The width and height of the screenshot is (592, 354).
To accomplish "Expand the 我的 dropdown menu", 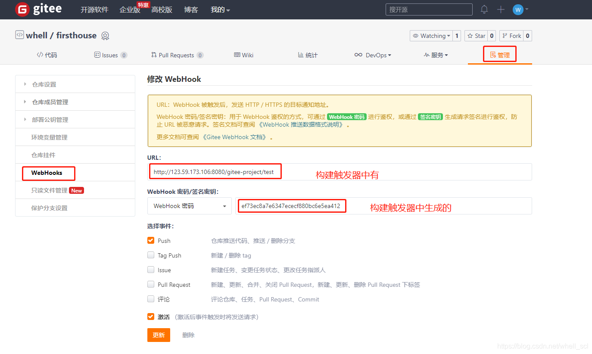I will [x=220, y=9].
